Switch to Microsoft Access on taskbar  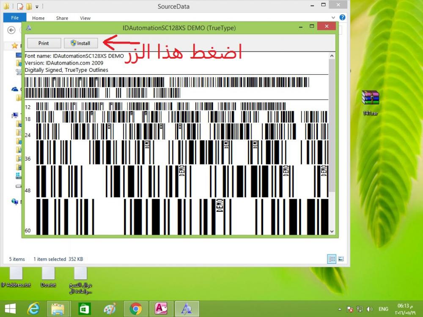pyautogui.click(x=161, y=309)
